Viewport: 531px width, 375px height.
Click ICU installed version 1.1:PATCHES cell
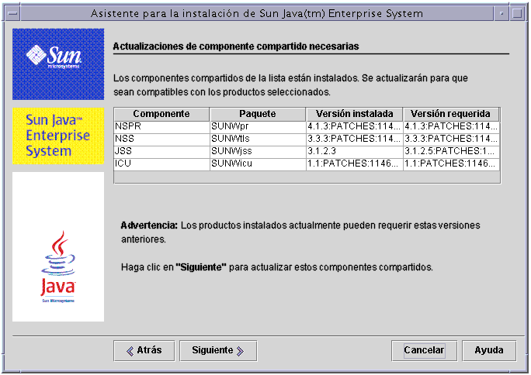(x=355, y=164)
